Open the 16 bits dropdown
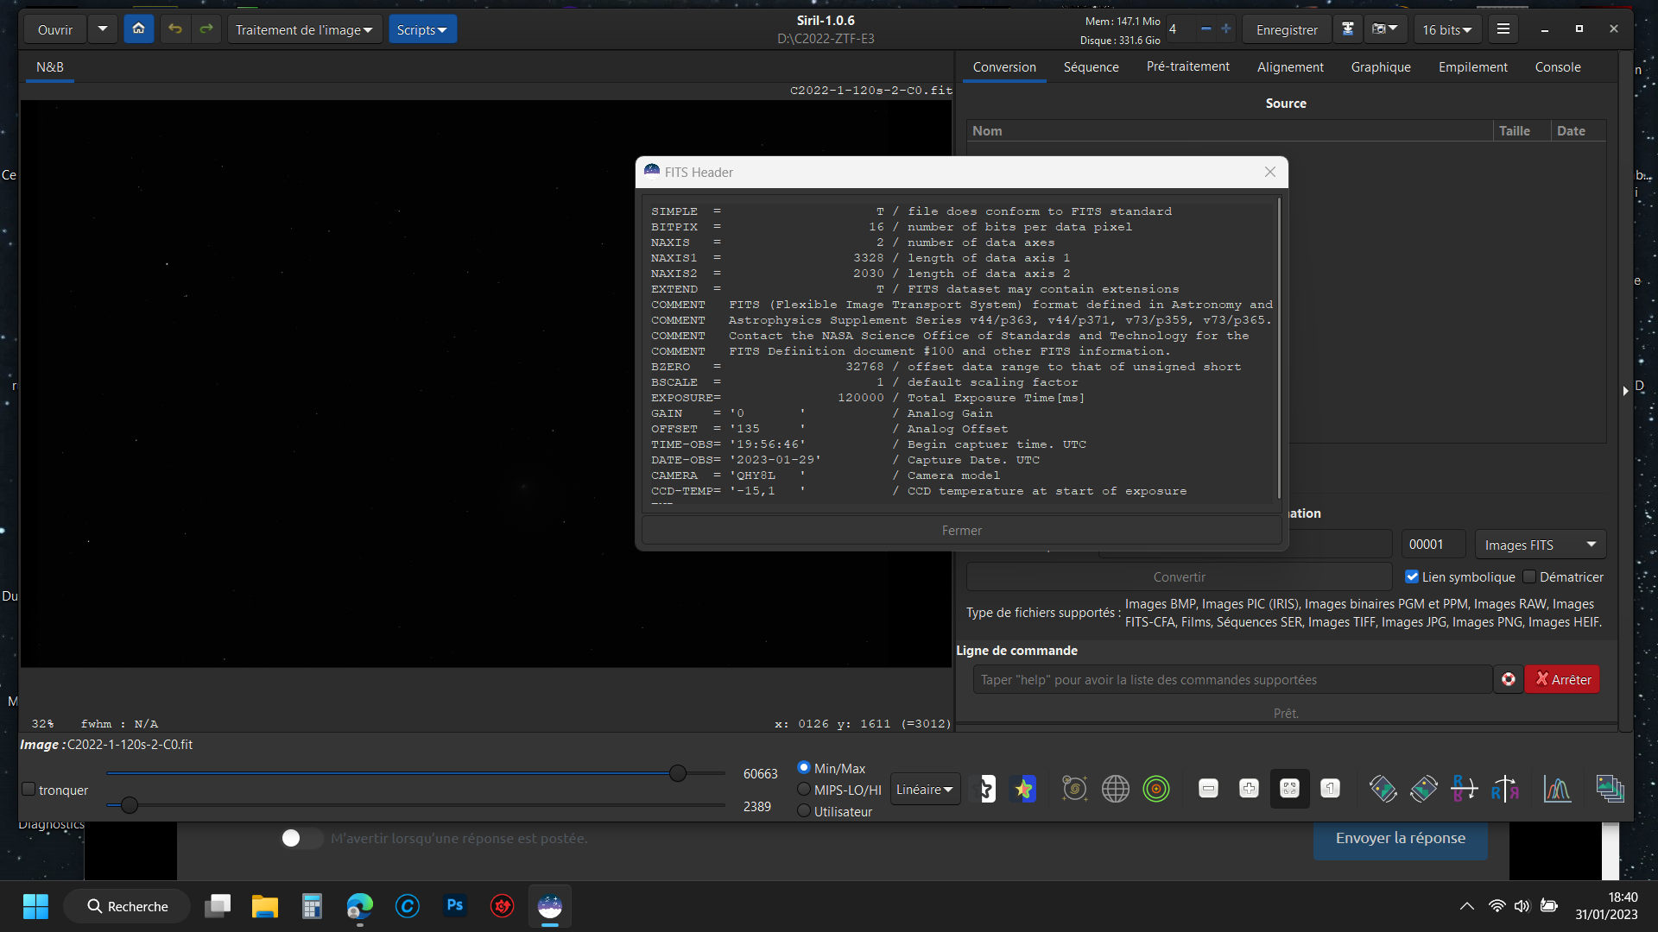The image size is (1658, 932). [x=1447, y=29]
